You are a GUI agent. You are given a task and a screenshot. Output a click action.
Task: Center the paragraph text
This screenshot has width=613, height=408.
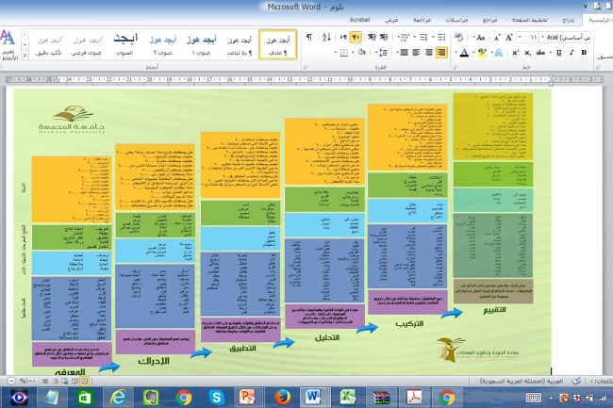tap(429, 53)
